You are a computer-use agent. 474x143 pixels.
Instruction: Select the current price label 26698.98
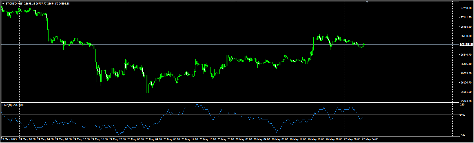466,45
